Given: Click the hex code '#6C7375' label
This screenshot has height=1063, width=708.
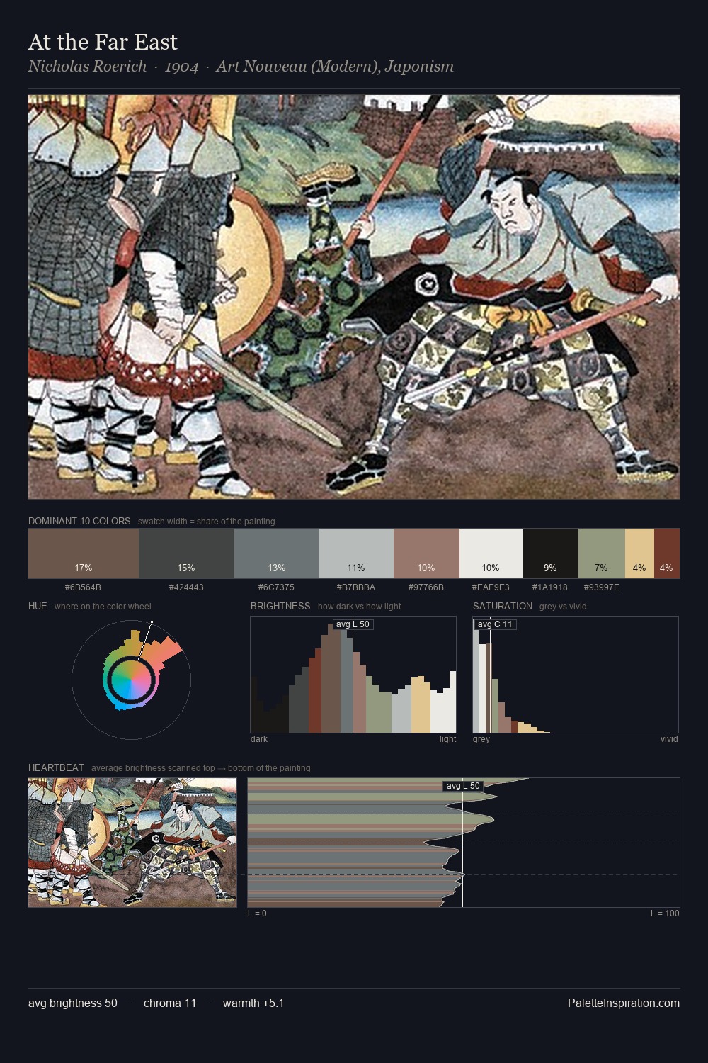Looking at the screenshot, I should 276,587.
